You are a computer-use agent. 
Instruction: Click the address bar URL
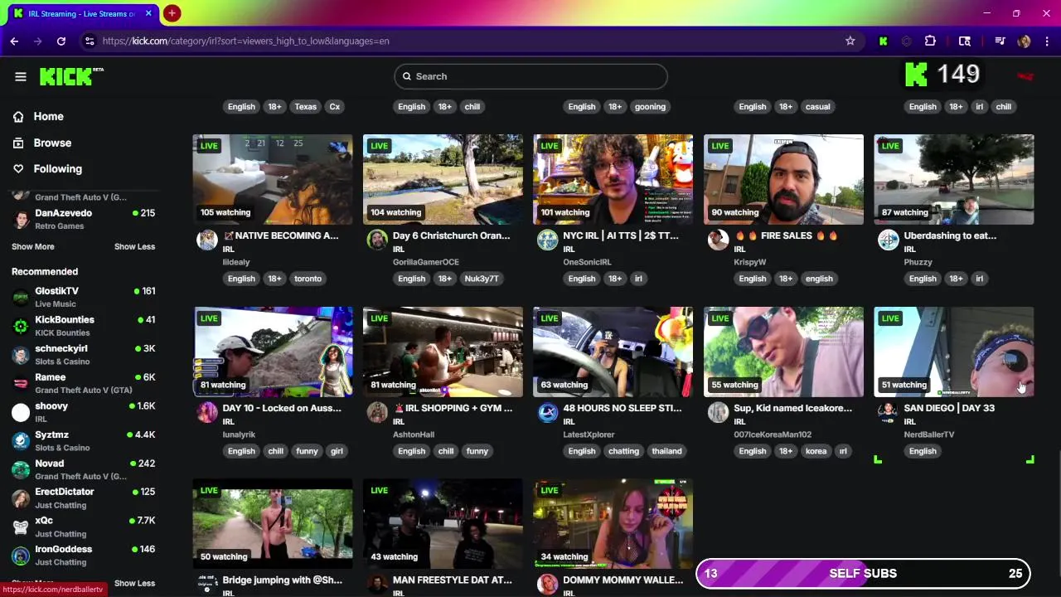245,41
